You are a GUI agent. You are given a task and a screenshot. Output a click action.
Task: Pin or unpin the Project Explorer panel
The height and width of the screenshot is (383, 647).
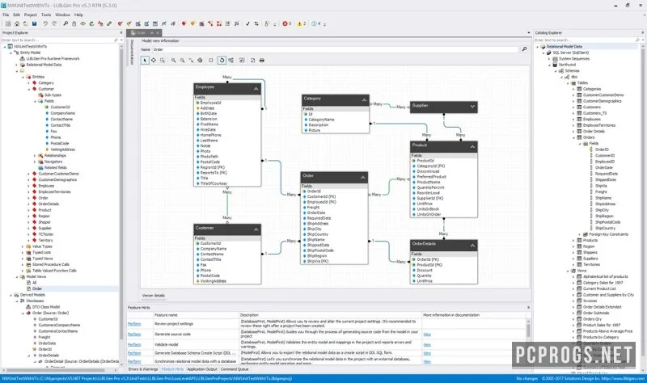pyautogui.click(x=121, y=32)
